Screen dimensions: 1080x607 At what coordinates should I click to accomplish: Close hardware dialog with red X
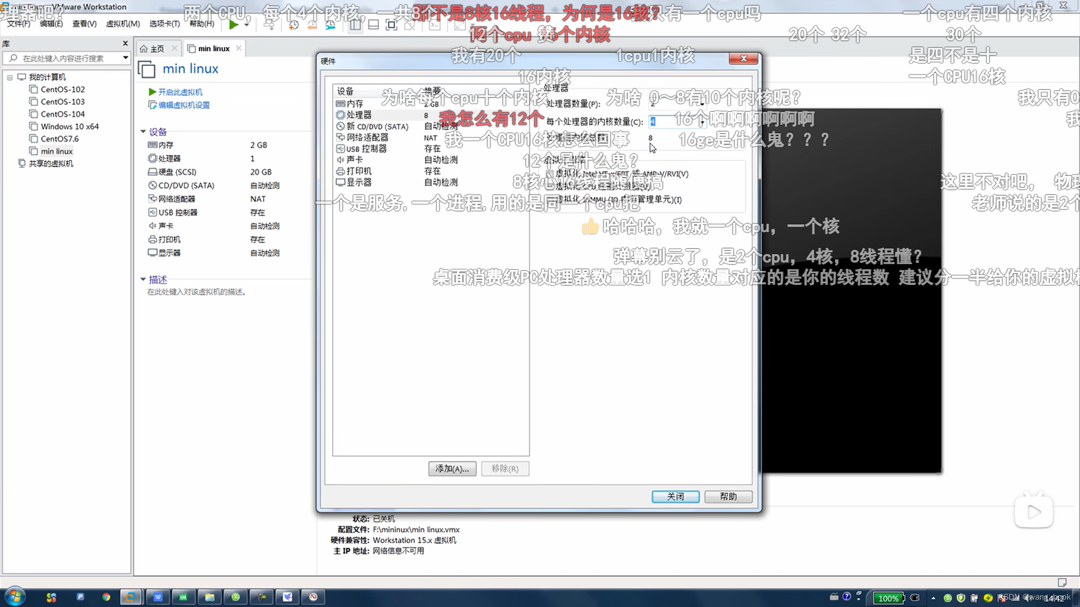click(743, 58)
